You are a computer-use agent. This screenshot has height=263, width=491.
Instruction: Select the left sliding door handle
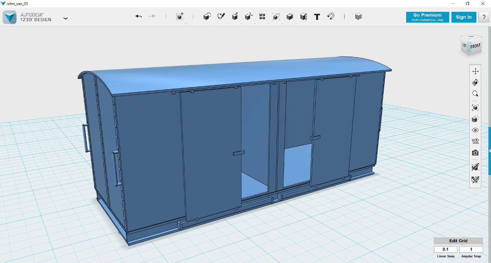239,153
